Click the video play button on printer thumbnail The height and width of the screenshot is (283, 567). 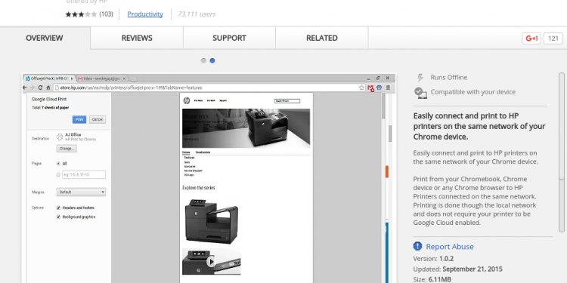coord(211,262)
